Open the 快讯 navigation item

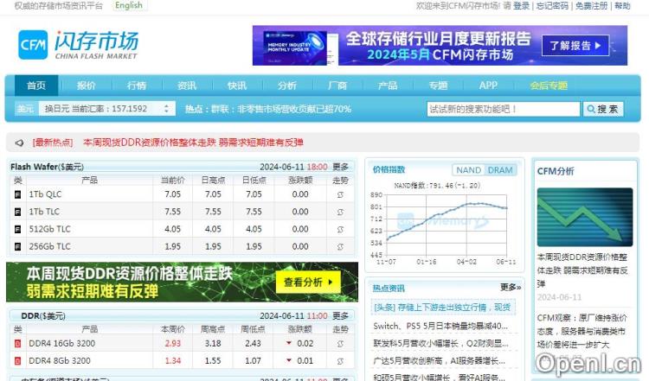pos(237,86)
